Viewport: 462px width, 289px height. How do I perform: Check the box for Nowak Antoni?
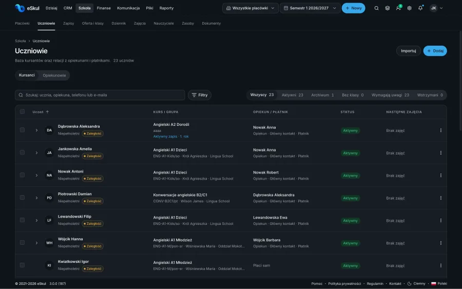(x=22, y=175)
